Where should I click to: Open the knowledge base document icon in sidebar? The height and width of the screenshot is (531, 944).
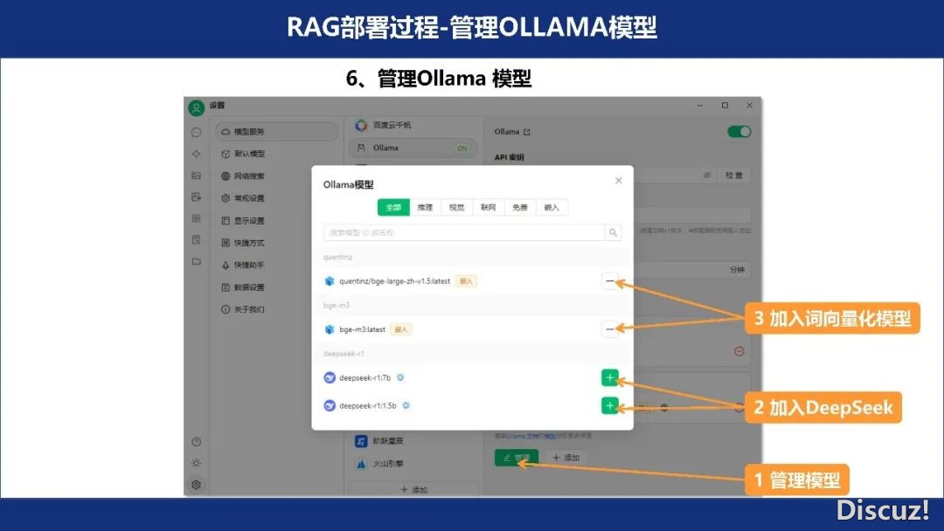[197, 240]
